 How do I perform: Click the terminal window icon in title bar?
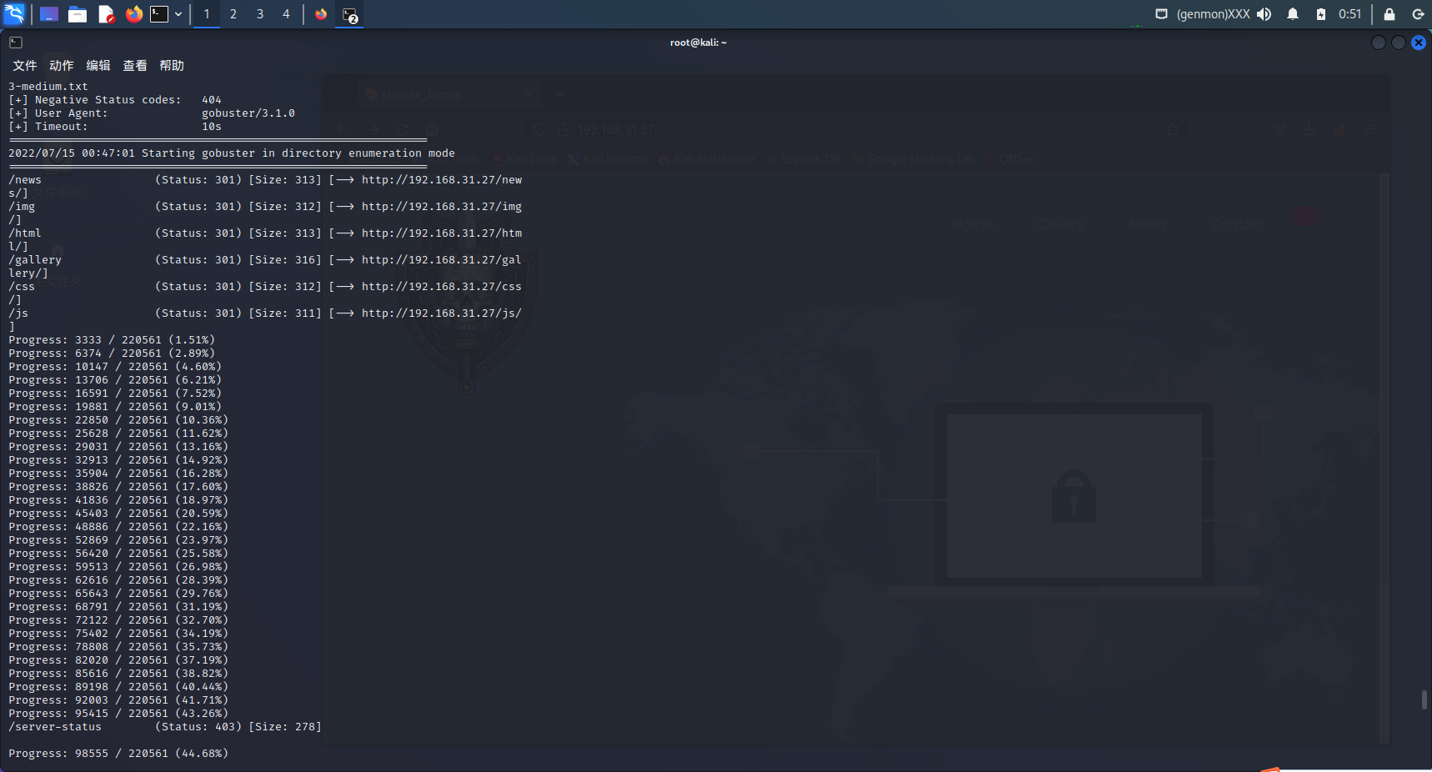[16, 43]
